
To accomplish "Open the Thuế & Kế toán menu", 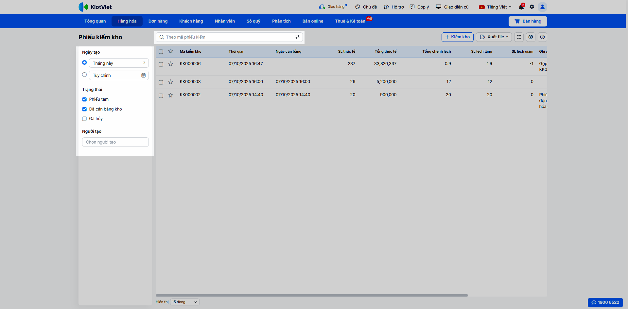I will coord(350,21).
